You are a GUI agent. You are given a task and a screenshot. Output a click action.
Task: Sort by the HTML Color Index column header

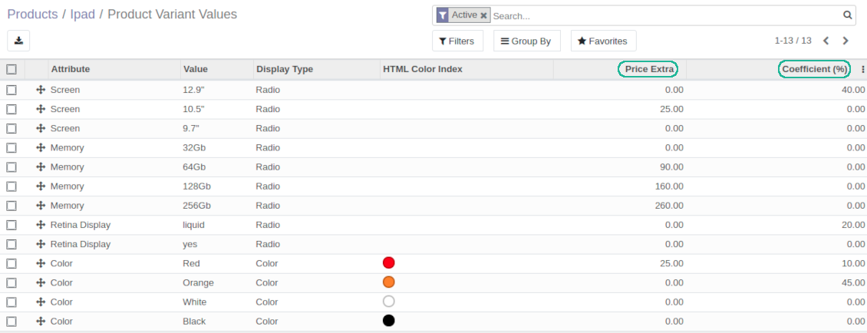click(423, 69)
